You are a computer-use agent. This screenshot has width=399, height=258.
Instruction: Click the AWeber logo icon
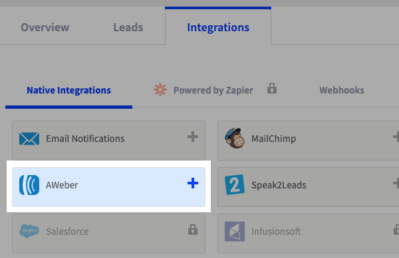click(x=29, y=185)
